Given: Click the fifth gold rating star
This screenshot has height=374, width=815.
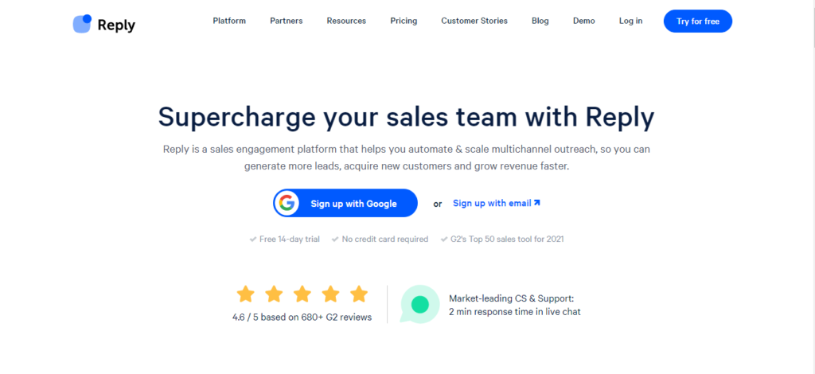Looking at the screenshot, I should click(359, 294).
